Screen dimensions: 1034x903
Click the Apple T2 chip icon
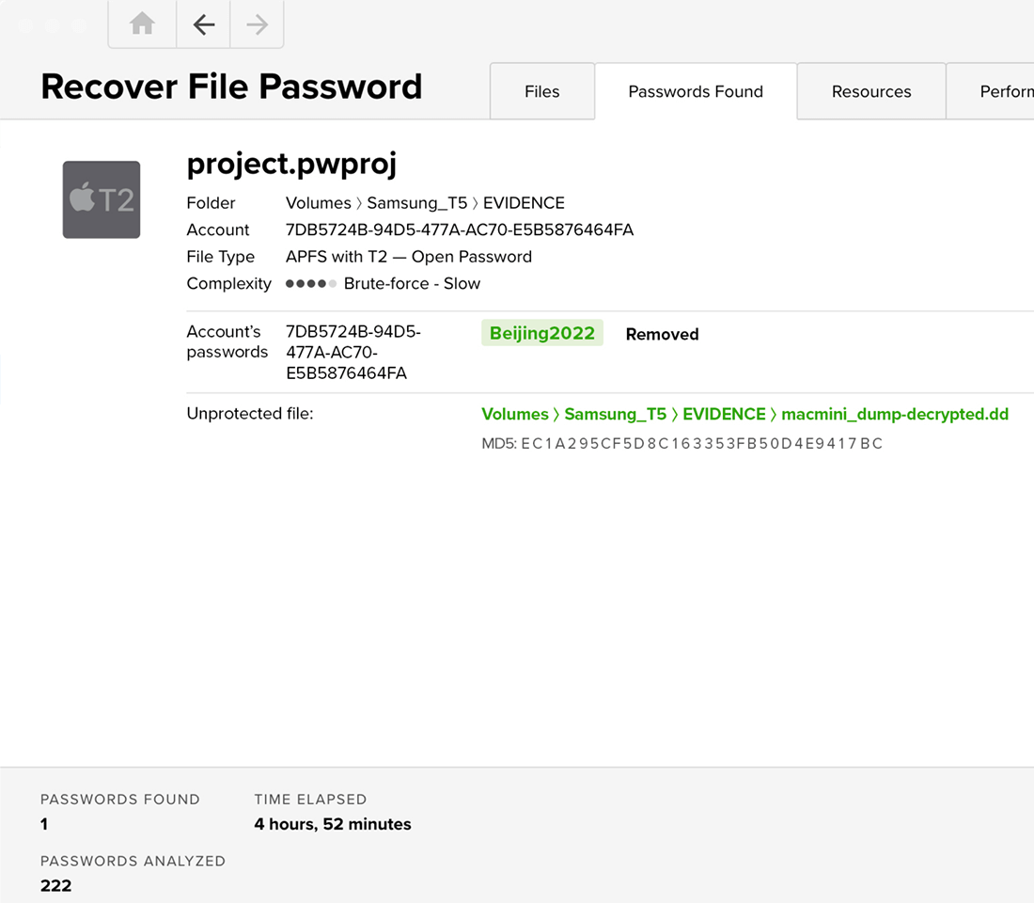(x=102, y=199)
